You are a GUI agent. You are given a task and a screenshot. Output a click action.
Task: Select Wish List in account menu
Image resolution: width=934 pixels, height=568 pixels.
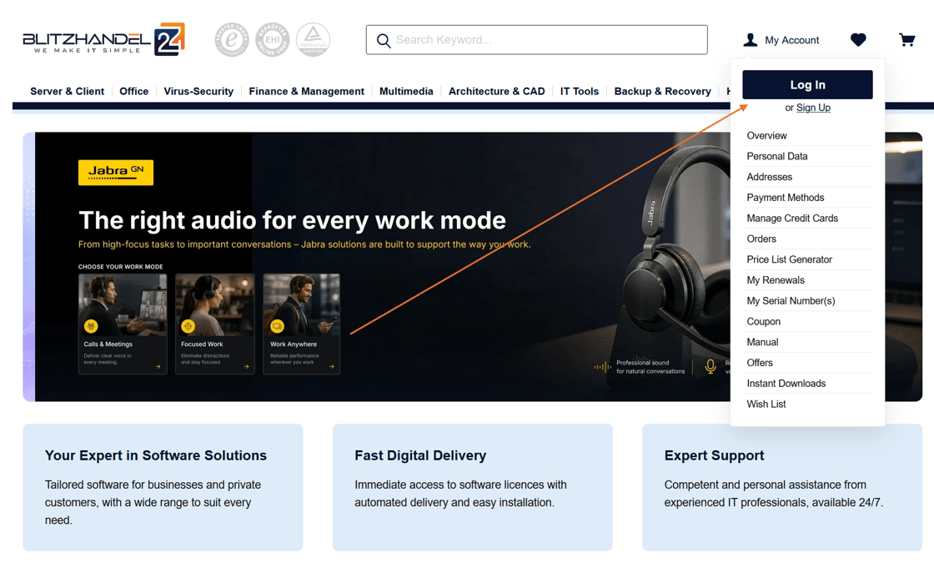click(x=807, y=404)
